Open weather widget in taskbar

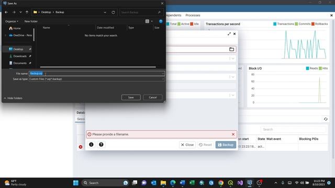[x=16, y=183]
